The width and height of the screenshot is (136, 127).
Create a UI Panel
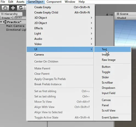pos(112,105)
